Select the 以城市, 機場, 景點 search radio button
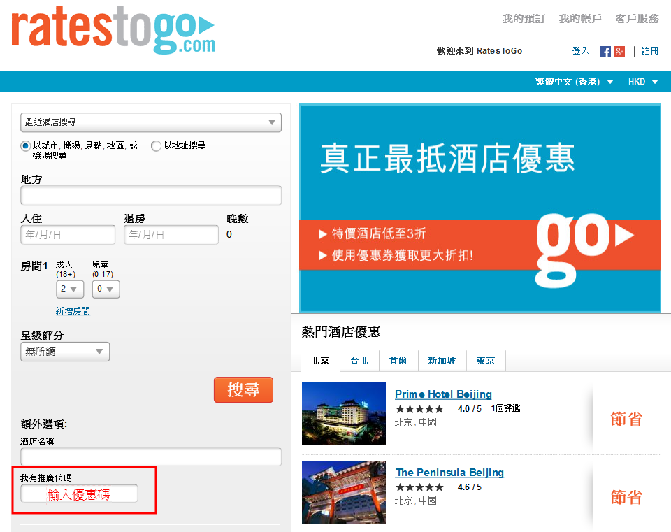This screenshot has width=671, height=532. click(26, 146)
